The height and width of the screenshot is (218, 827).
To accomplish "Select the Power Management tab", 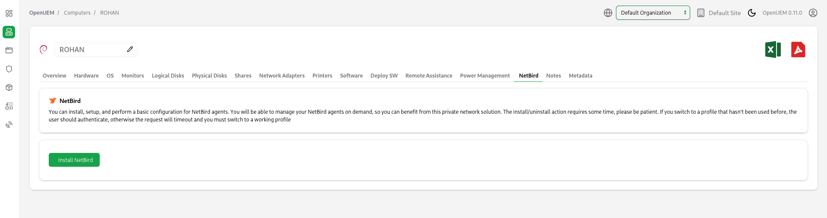I will click(x=485, y=76).
